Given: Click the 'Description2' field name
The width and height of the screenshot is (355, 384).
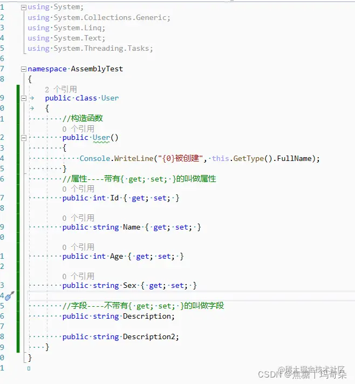Looking at the screenshot, I should [x=149, y=336].
